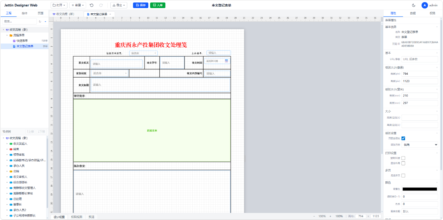Open the 紧急程度 select dropdown on form
Image resolution: width=443 pixels, height=220 pixels.
(110, 73)
